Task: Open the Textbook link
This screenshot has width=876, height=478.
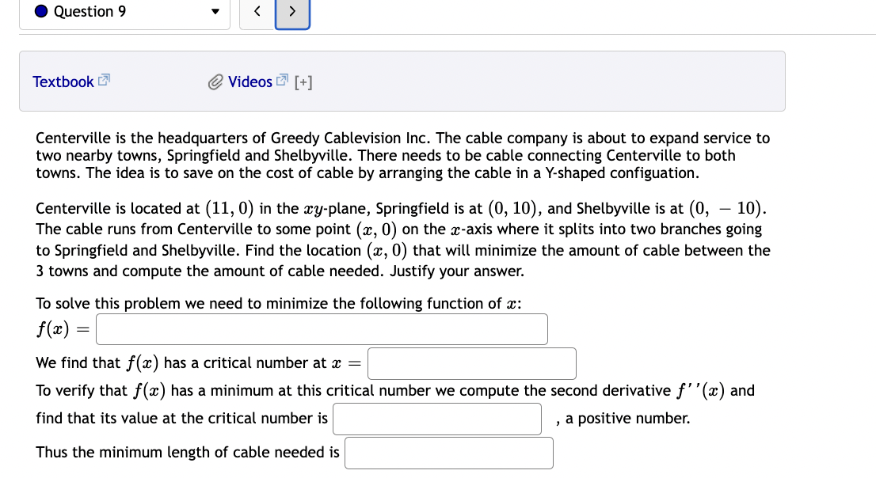Action: (x=64, y=82)
